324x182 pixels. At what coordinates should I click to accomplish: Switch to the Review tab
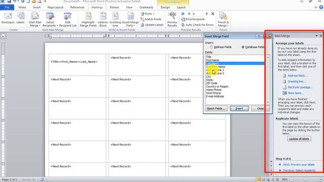click(114, 7)
